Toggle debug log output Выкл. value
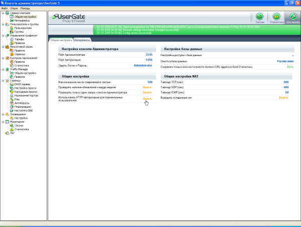This screenshot has width=301, height=227. point(284,98)
